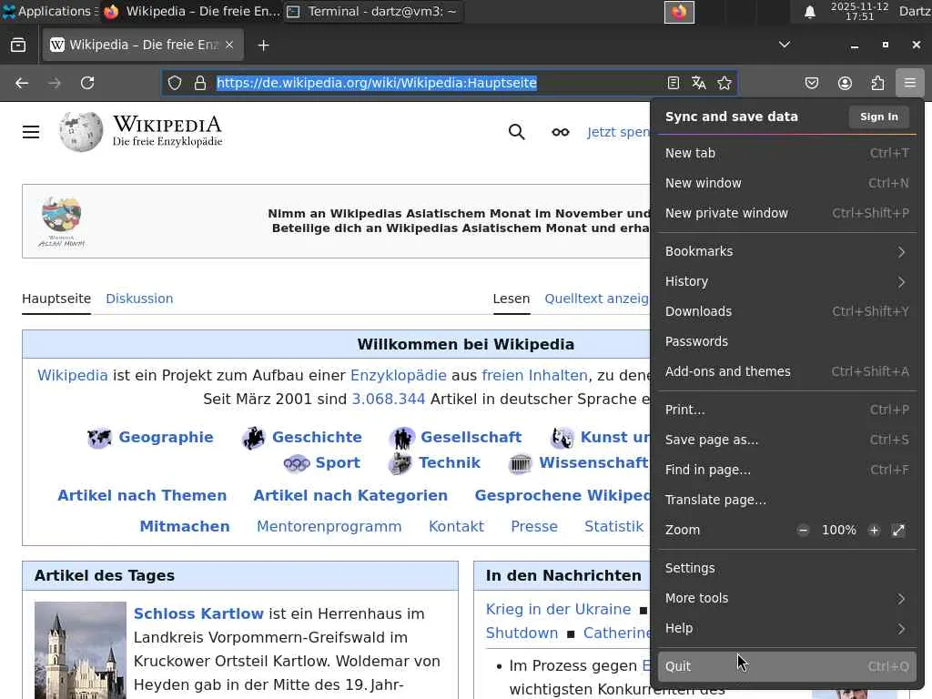
Task: Open the translate page icon in address bar
Action: [698, 83]
